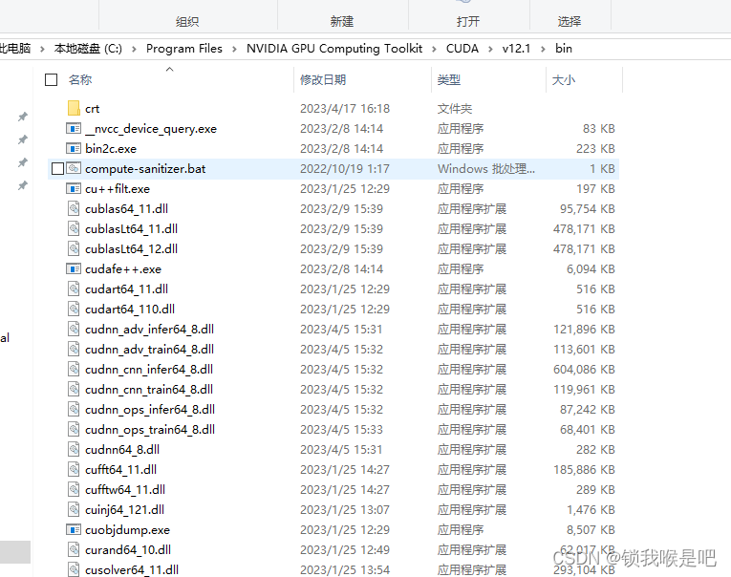Screen dimensions: 731x577
Task: Click the cusolver64_11.dll file icon
Action: click(74, 569)
